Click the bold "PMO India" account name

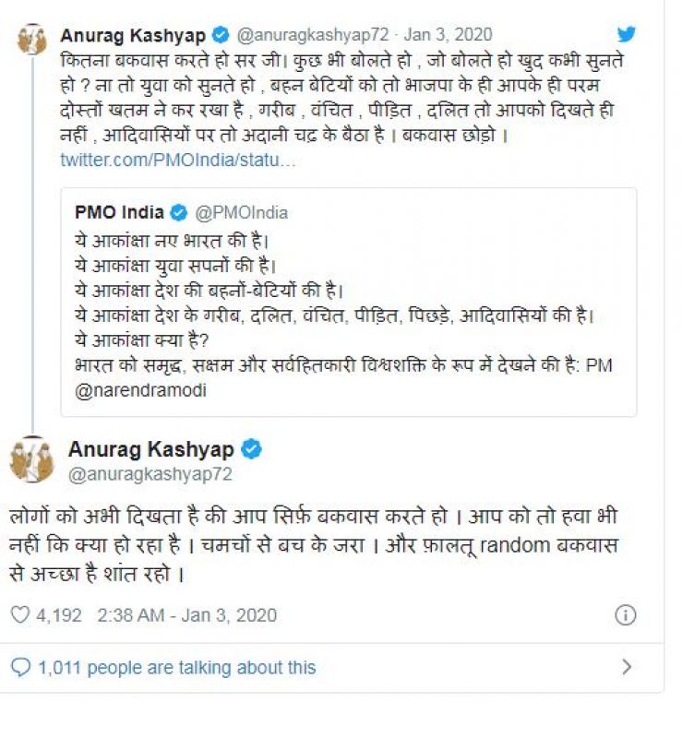click(x=119, y=212)
